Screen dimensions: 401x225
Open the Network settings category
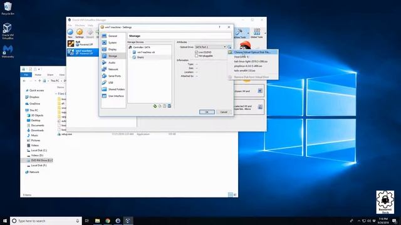113,69
